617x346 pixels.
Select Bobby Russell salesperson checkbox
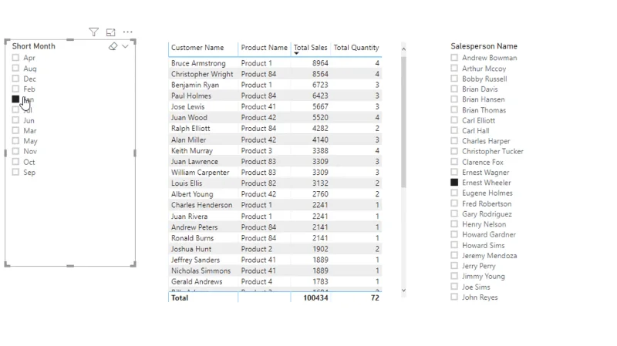click(454, 79)
